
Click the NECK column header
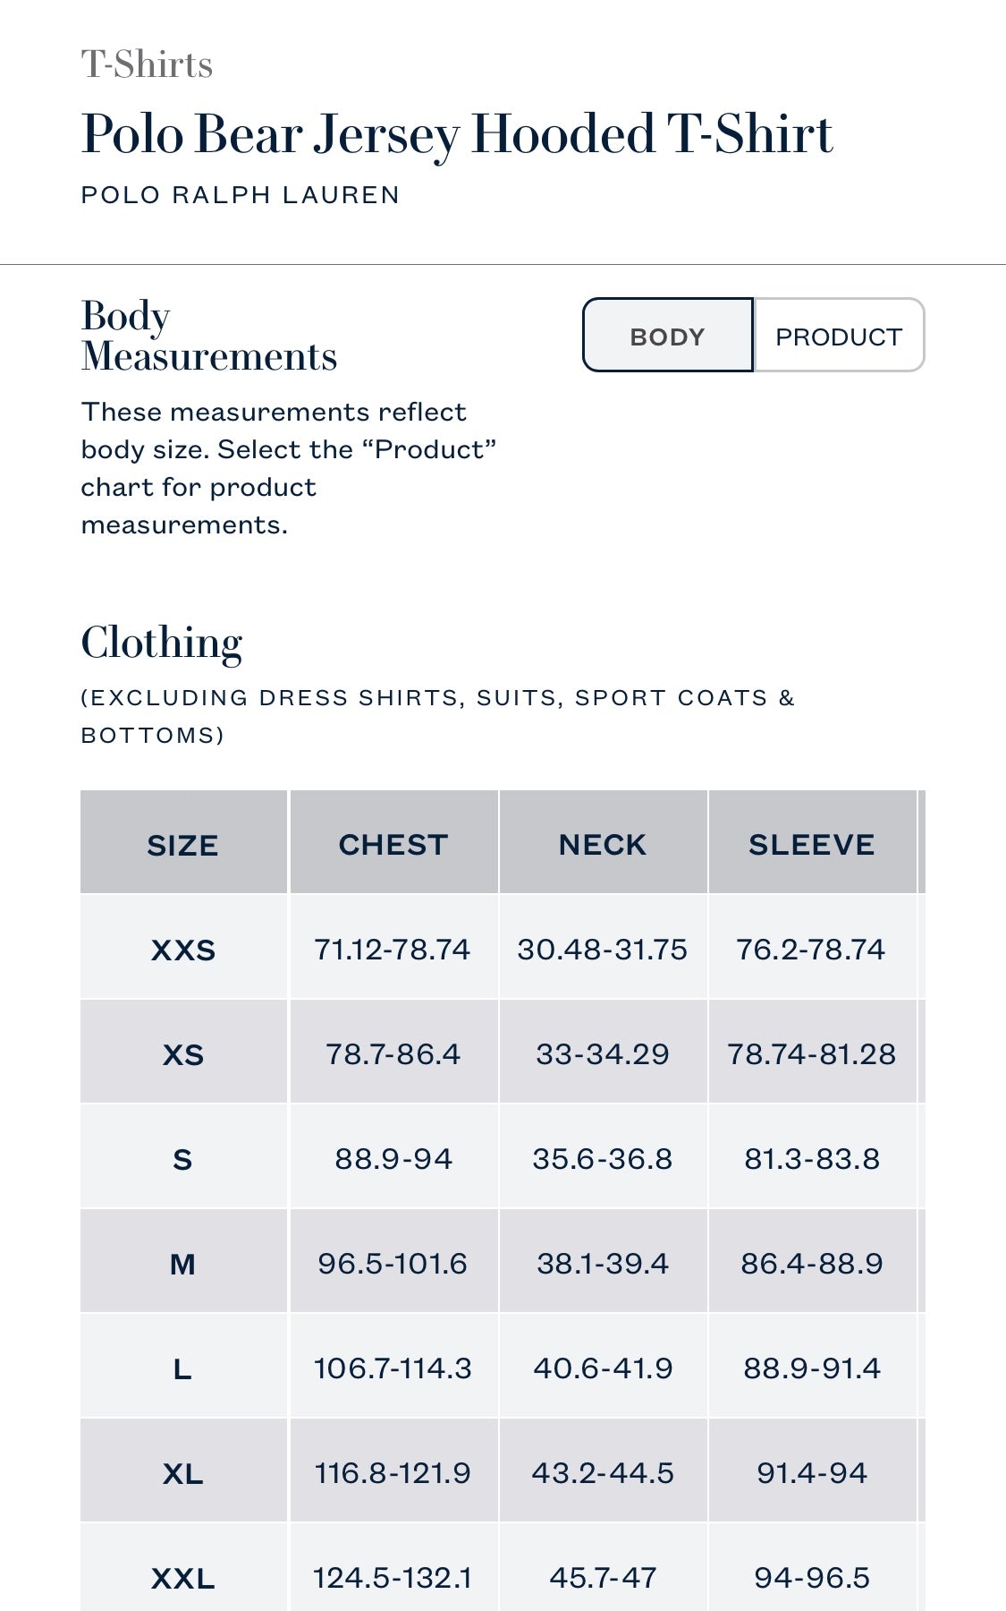603,844
